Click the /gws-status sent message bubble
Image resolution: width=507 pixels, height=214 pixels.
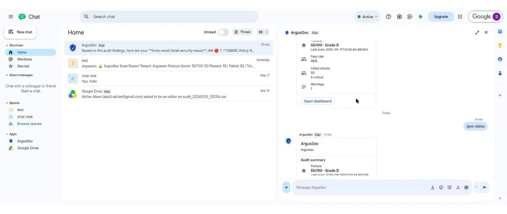click(x=475, y=126)
